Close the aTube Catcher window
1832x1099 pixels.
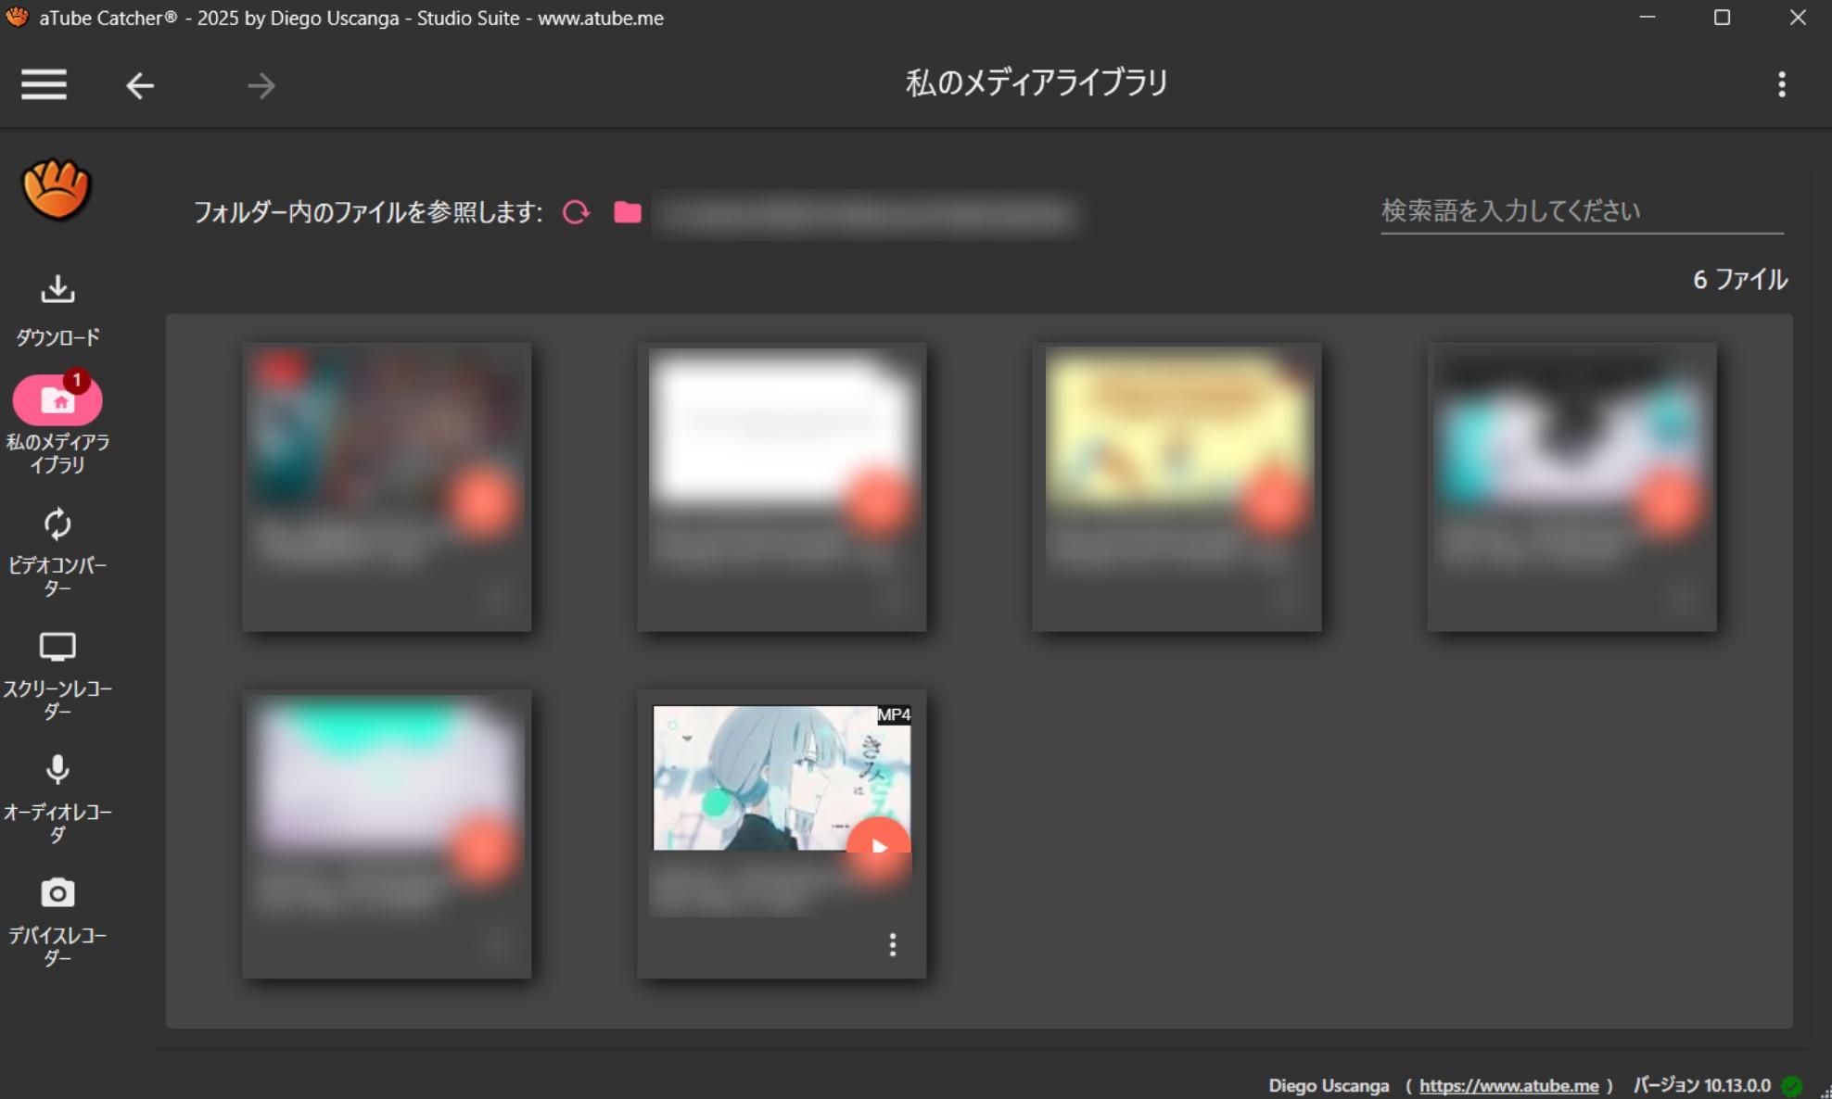1798,18
